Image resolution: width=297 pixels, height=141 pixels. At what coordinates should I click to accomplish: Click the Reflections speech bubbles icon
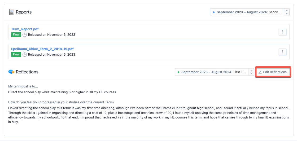(11, 72)
